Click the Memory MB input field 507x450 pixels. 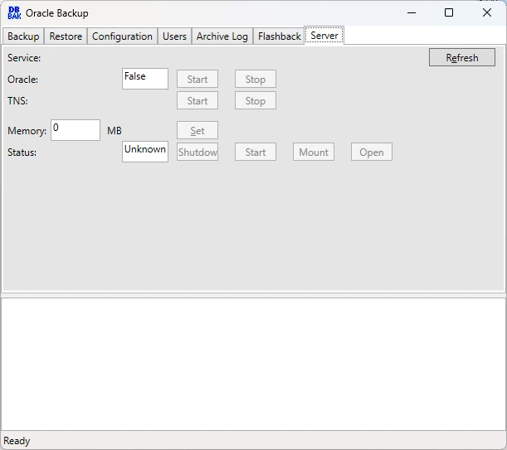pos(75,130)
